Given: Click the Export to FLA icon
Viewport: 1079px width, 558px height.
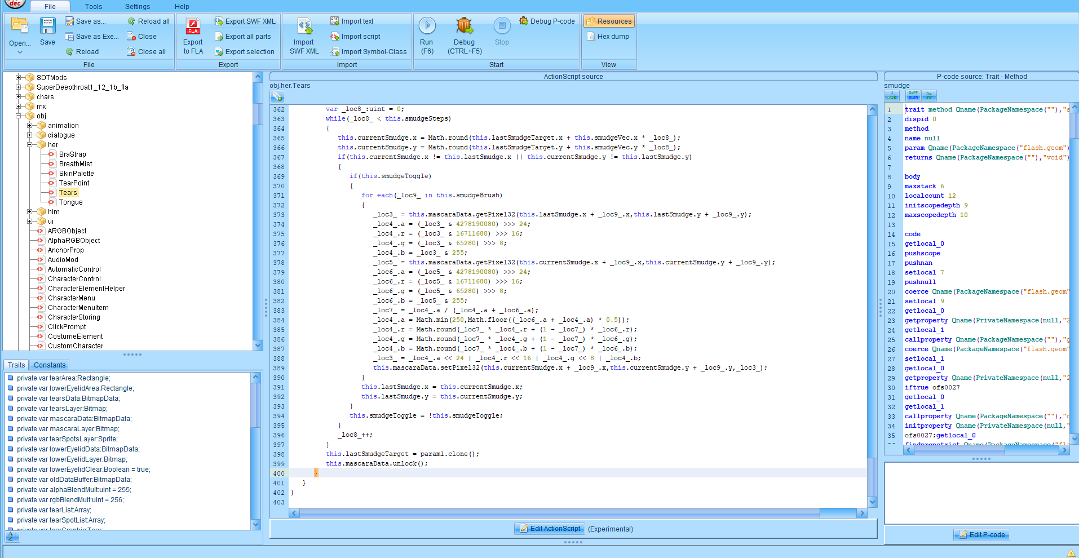Looking at the screenshot, I should (193, 26).
